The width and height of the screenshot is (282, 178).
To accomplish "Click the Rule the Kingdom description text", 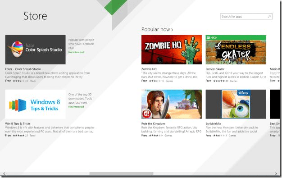I will pyautogui.click(x=171, y=130).
